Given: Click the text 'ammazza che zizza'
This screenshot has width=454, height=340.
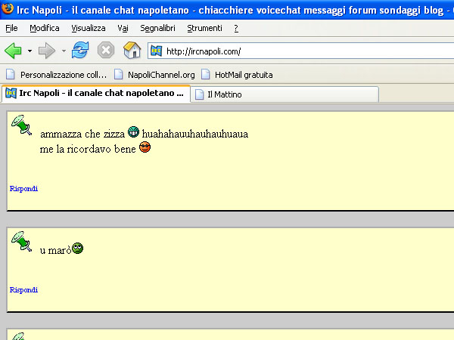Looking at the screenshot, I should (x=82, y=134).
